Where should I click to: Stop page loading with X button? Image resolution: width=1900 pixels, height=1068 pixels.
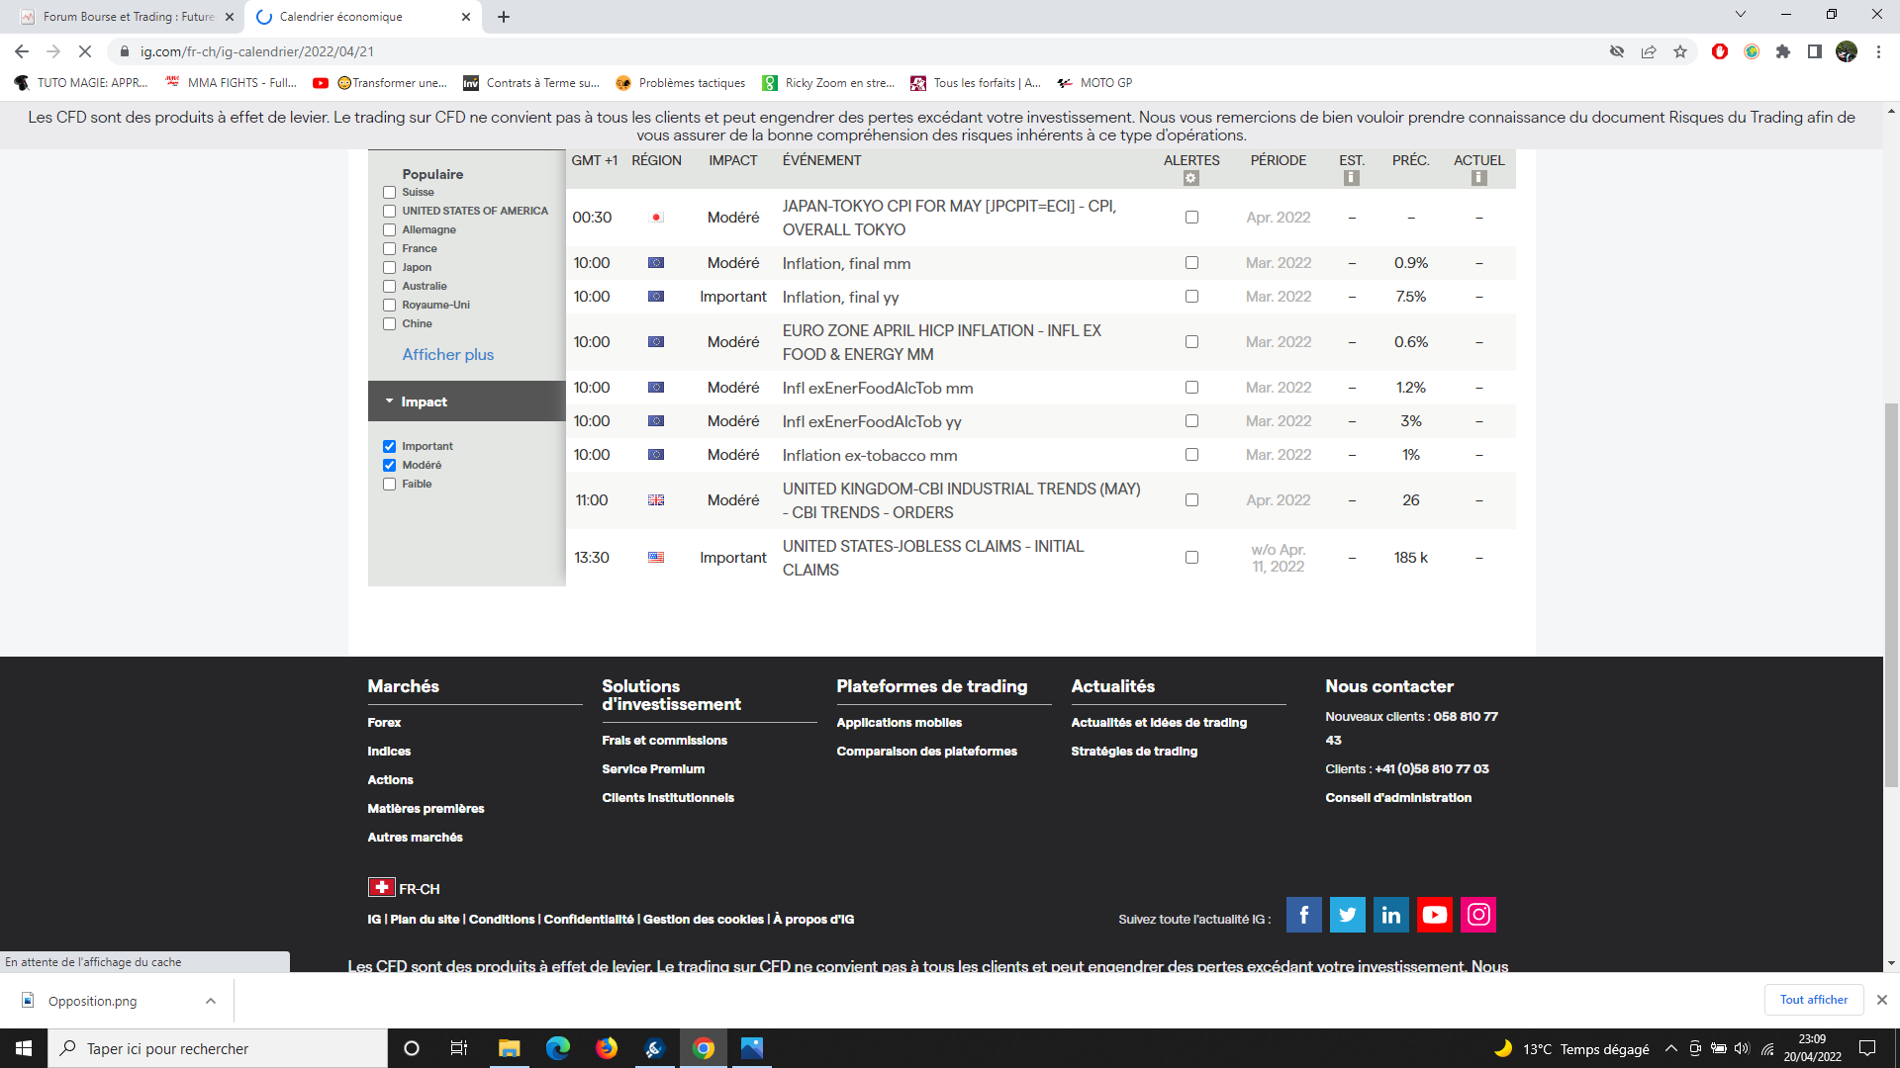pyautogui.click(x=85, y=51)
